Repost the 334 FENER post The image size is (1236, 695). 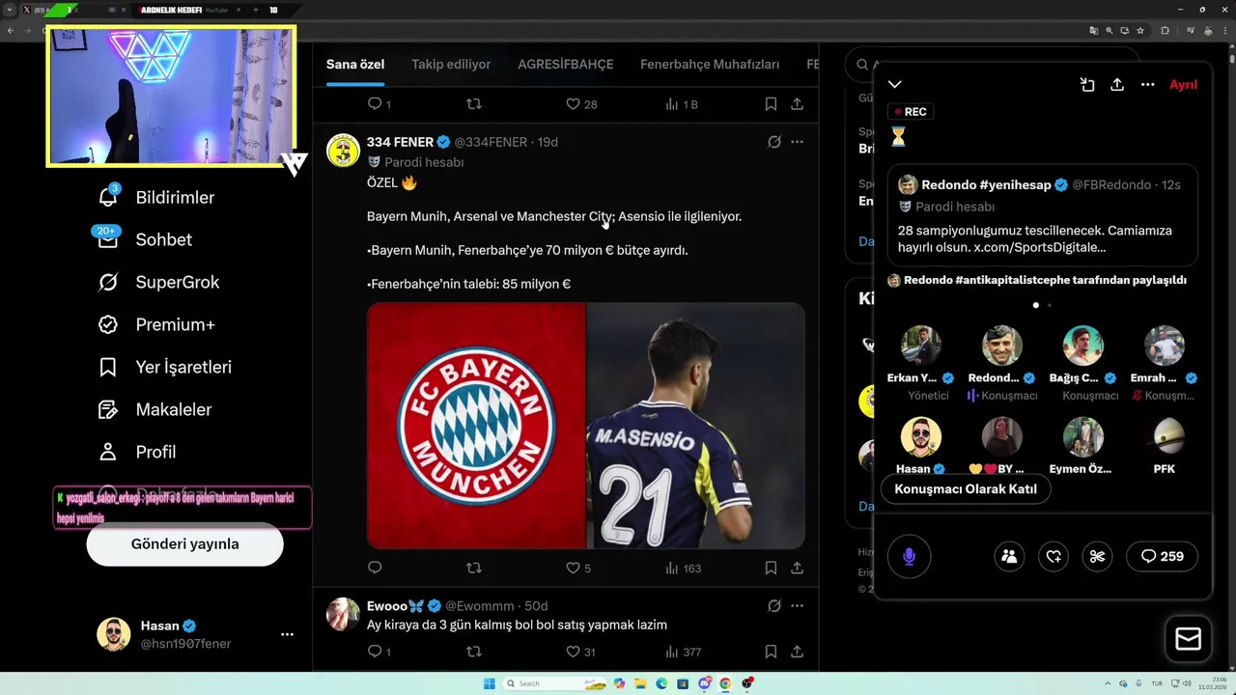[474, 568]
